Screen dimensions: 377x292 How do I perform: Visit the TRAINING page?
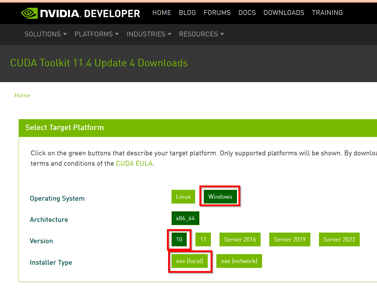(x=328, y=13)
